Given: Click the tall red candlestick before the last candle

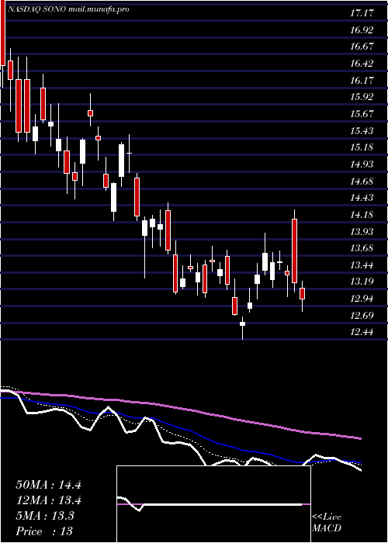Looking at the screenshot, I should point(294,251).
